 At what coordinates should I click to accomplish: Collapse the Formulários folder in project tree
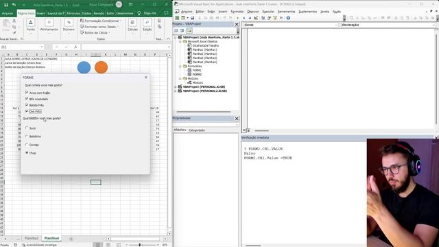coord(180,67)
